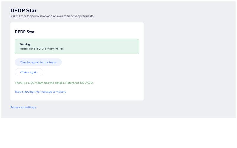Click the 'Ask visitors for permission' subtitle
Image resolution: width=237 pixels, height=148 pixels.
52,16
